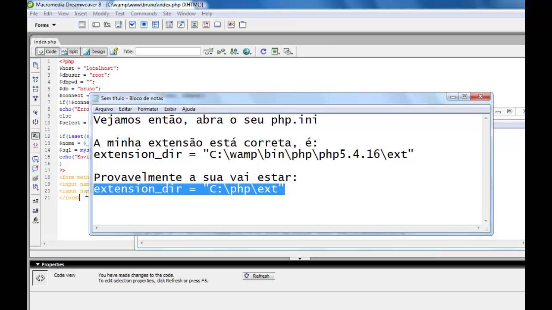Insert a Checkbox form element
552x310 pixels.
point(132,25)
